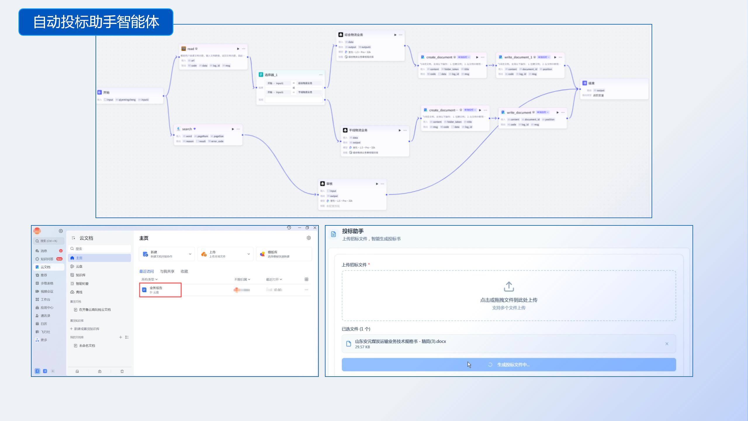Switch to the 与我共享 tab

(x=167, y=271)
